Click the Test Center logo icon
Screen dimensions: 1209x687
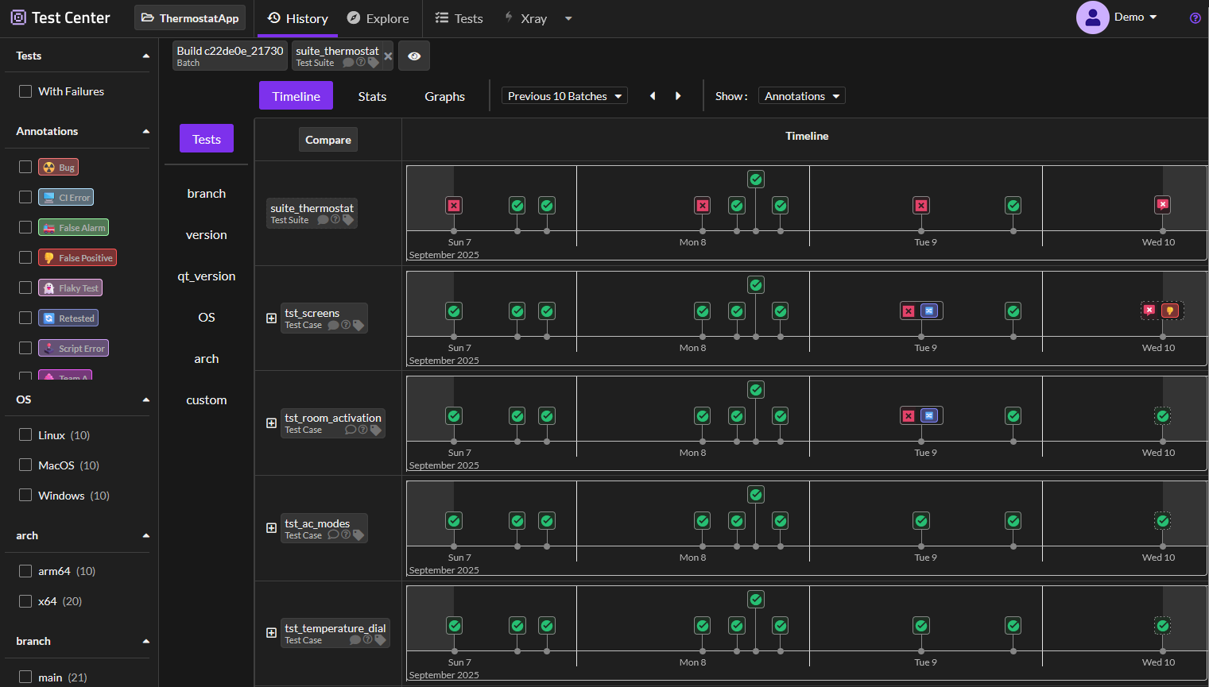pos(18,17)
